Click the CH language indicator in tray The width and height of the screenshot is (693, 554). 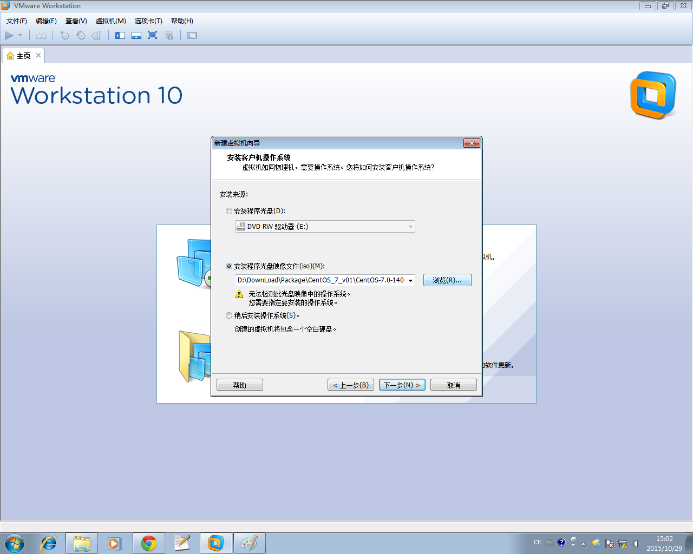[x=538, y=543]
